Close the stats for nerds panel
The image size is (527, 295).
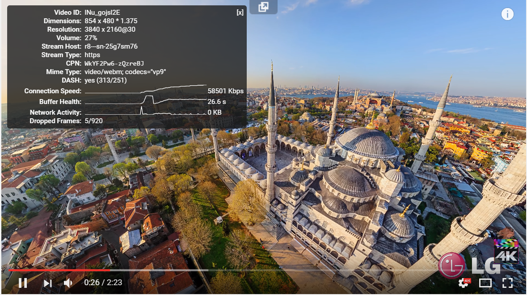(240, 12)
